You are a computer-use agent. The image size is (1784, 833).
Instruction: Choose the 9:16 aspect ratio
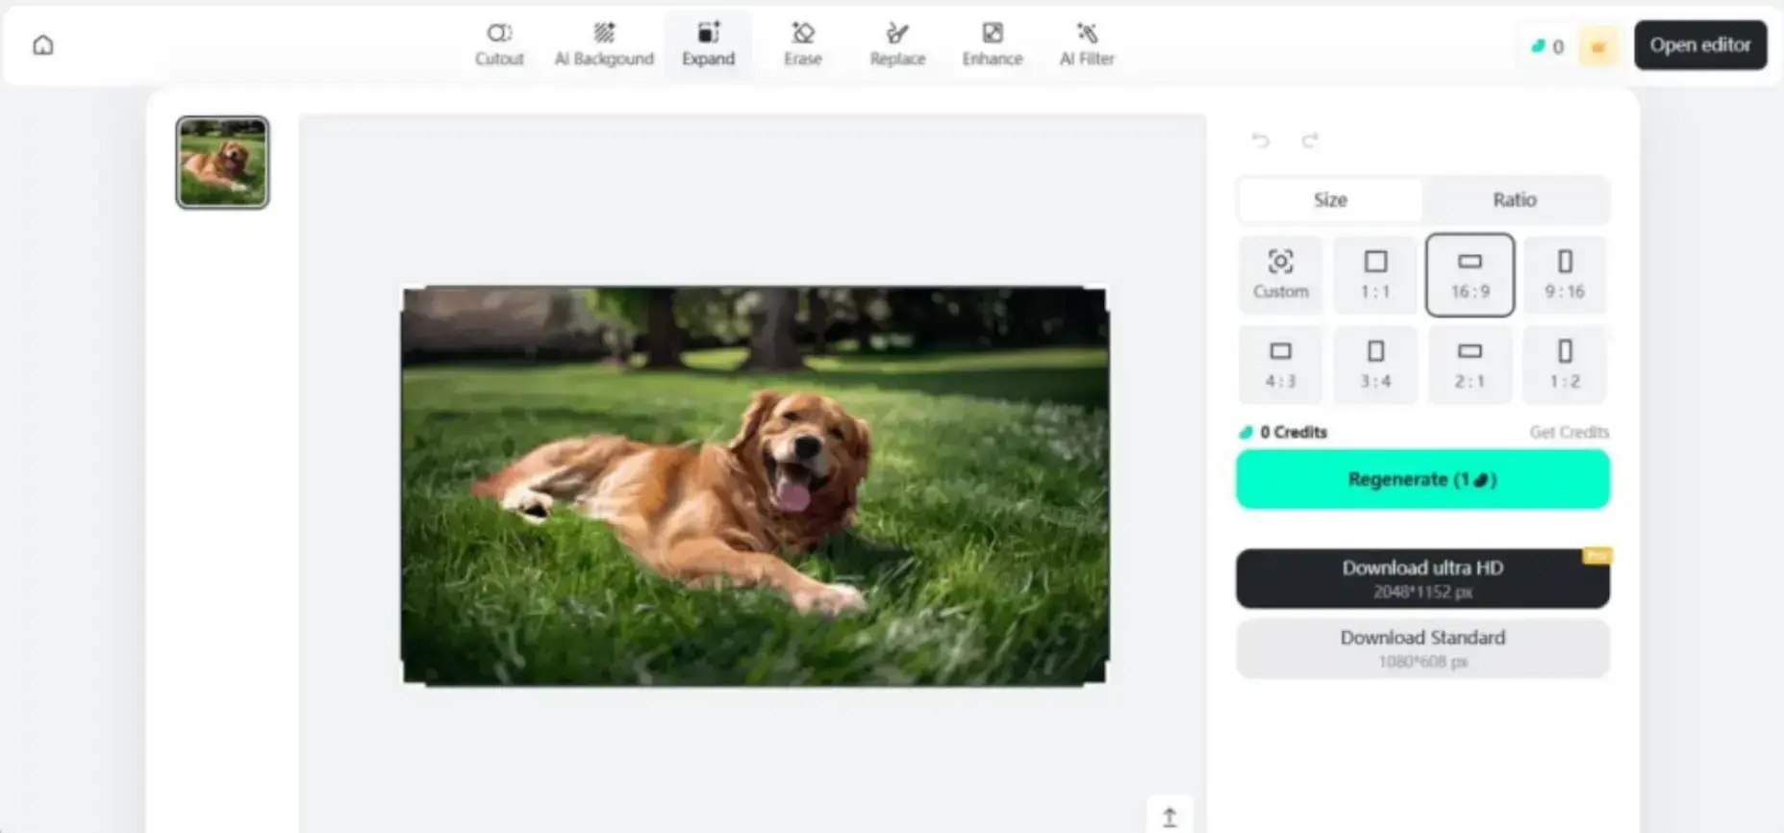click(x=1564, y=274)
